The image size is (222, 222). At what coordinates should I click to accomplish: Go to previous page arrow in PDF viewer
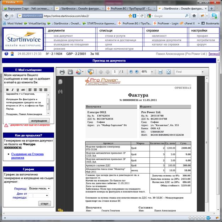coord(101,72)
